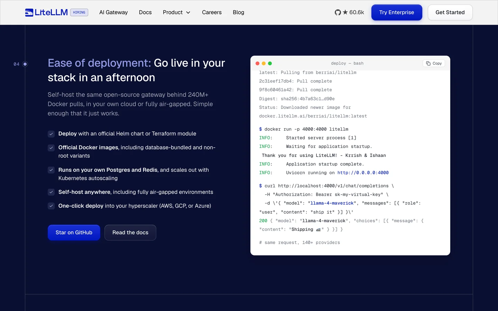Click the 'docker run -p 4000:4000 litellm' line
This screenshot has width=498, height=311.
tap(304, 129)
